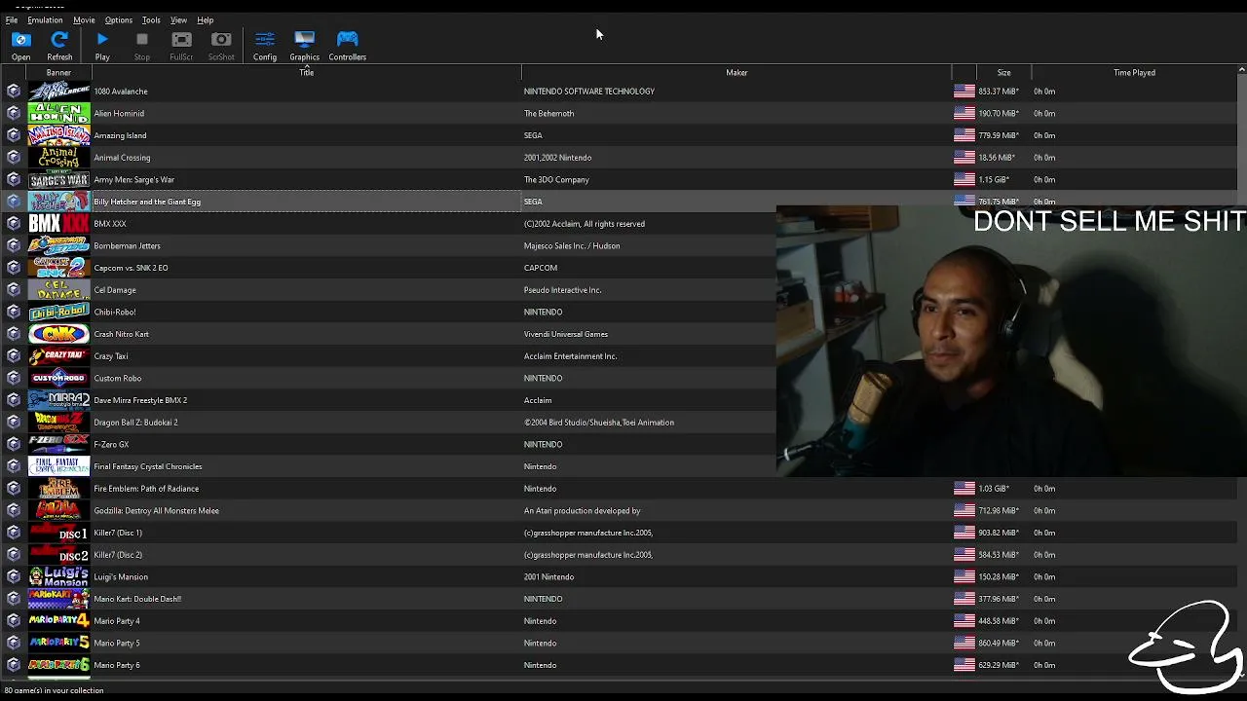Screen dimensions: 1247x701
Task: Sort by Time Played column header
Action: [1134, 73]
